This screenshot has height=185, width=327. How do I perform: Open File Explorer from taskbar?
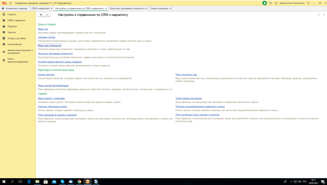(38, 182)
